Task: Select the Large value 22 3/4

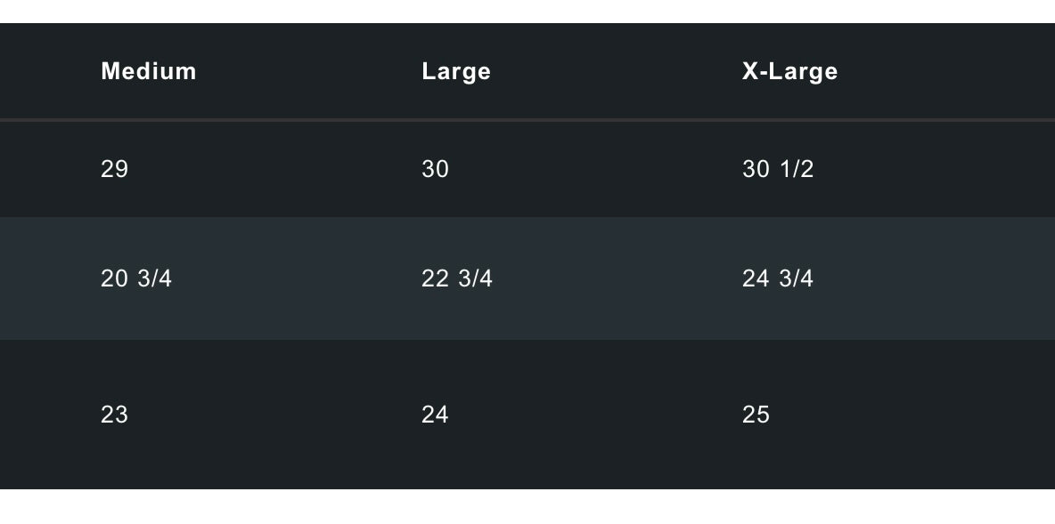Action: (456, 278)
